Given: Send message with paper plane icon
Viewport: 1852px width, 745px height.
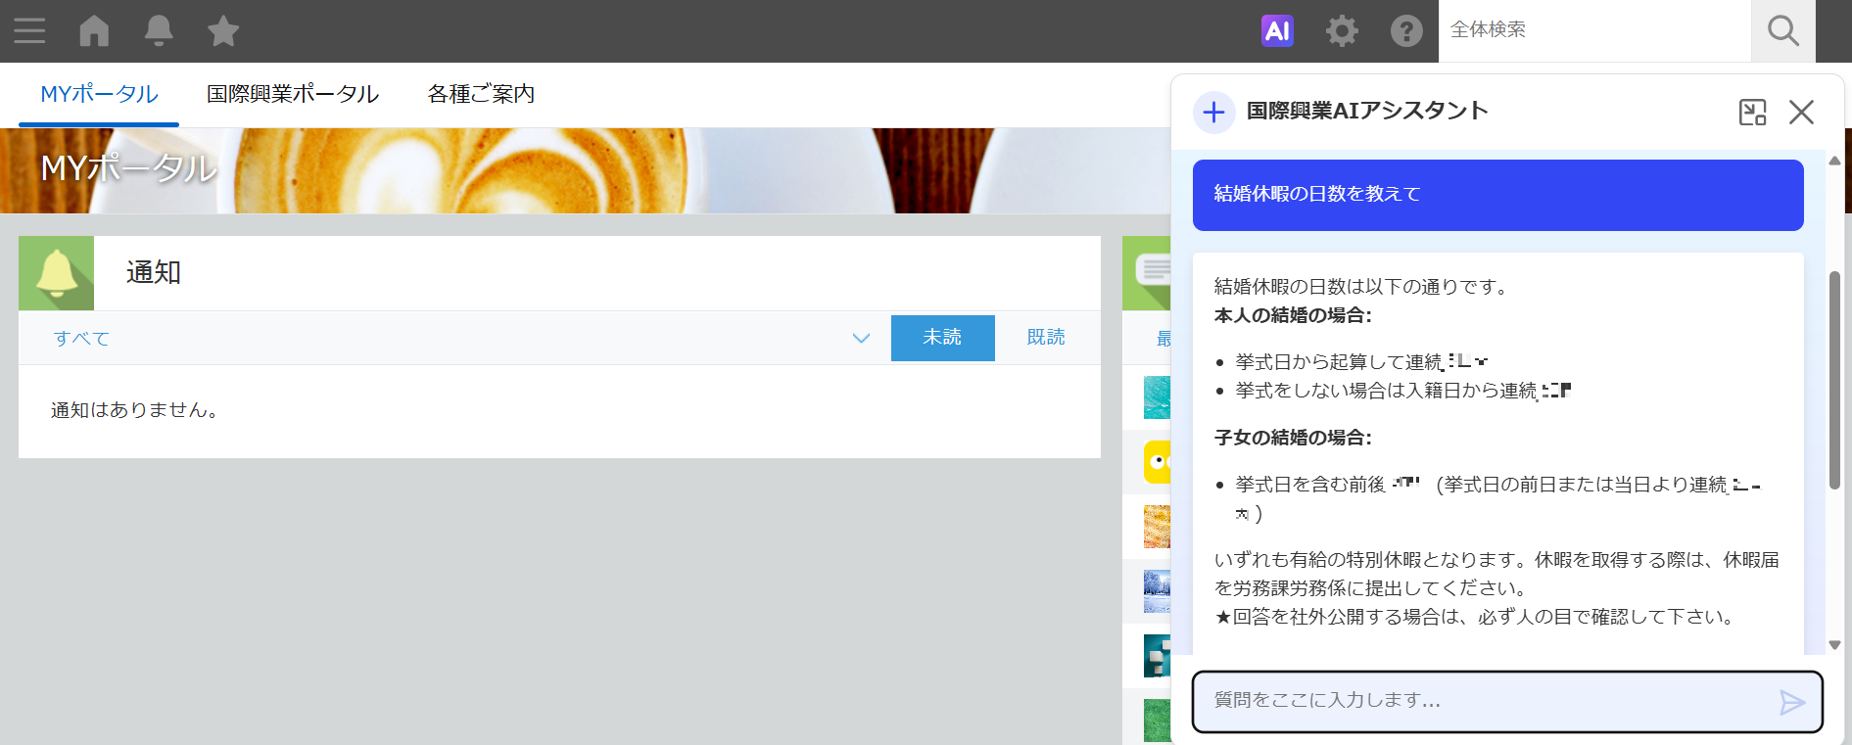Looking at the screenshot, I should (x=1791, y=702).
